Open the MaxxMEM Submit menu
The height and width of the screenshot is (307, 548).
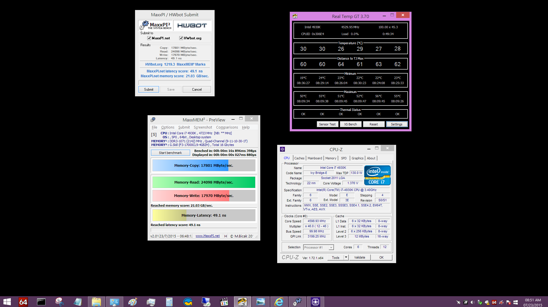click(184, 127)
